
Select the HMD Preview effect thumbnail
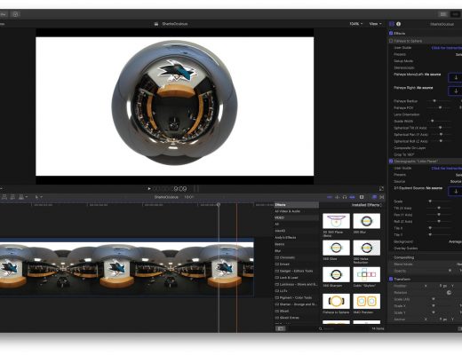point(367,301)
